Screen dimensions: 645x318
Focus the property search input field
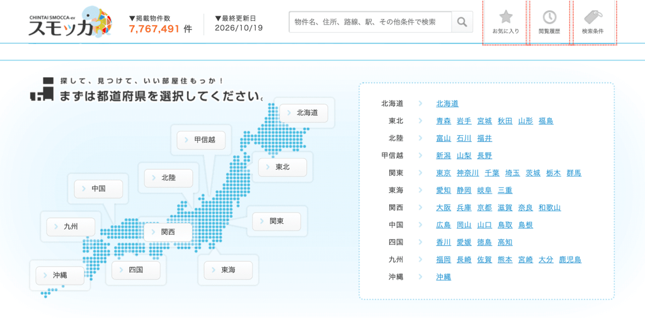[370, 22]
